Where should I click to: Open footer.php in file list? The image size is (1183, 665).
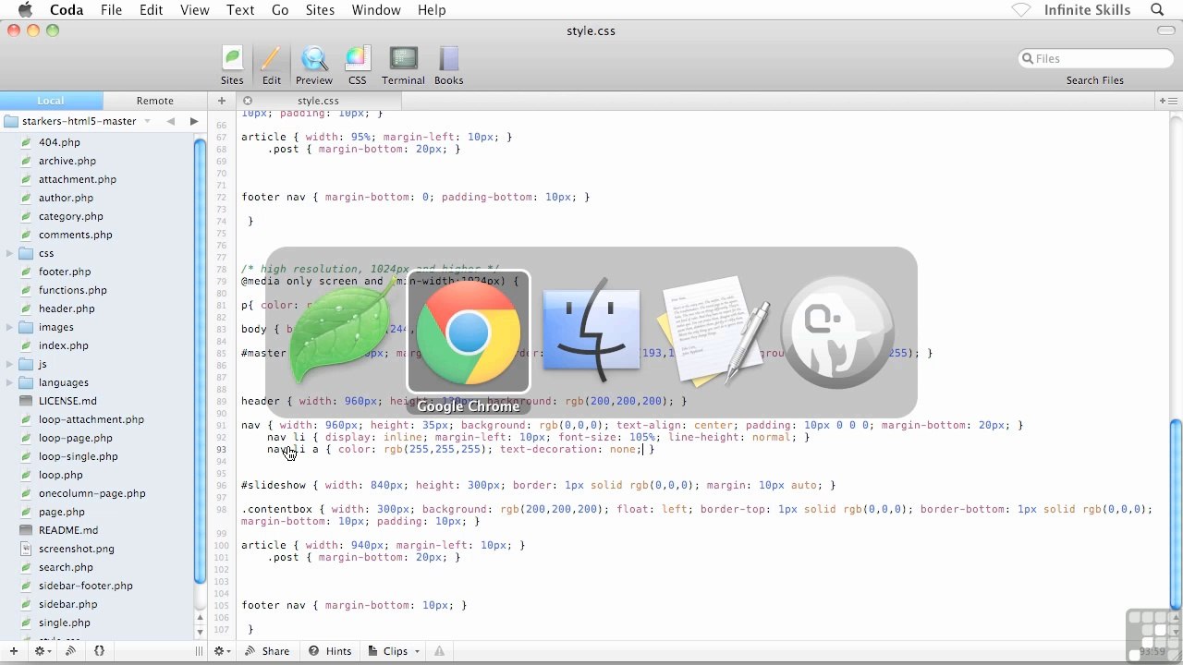pos(65,272)
